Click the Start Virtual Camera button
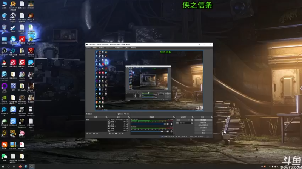 (203, 125)
